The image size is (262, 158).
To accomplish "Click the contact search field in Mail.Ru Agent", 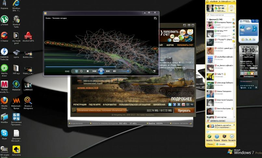I will (x=221, y=15).
